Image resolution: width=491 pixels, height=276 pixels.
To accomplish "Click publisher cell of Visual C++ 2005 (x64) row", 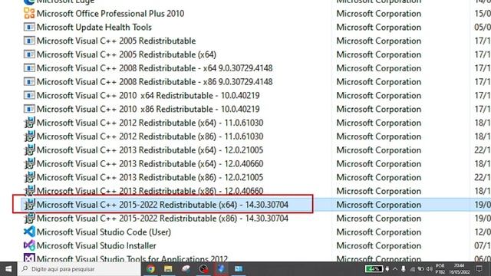I will (x=379, y=54).
